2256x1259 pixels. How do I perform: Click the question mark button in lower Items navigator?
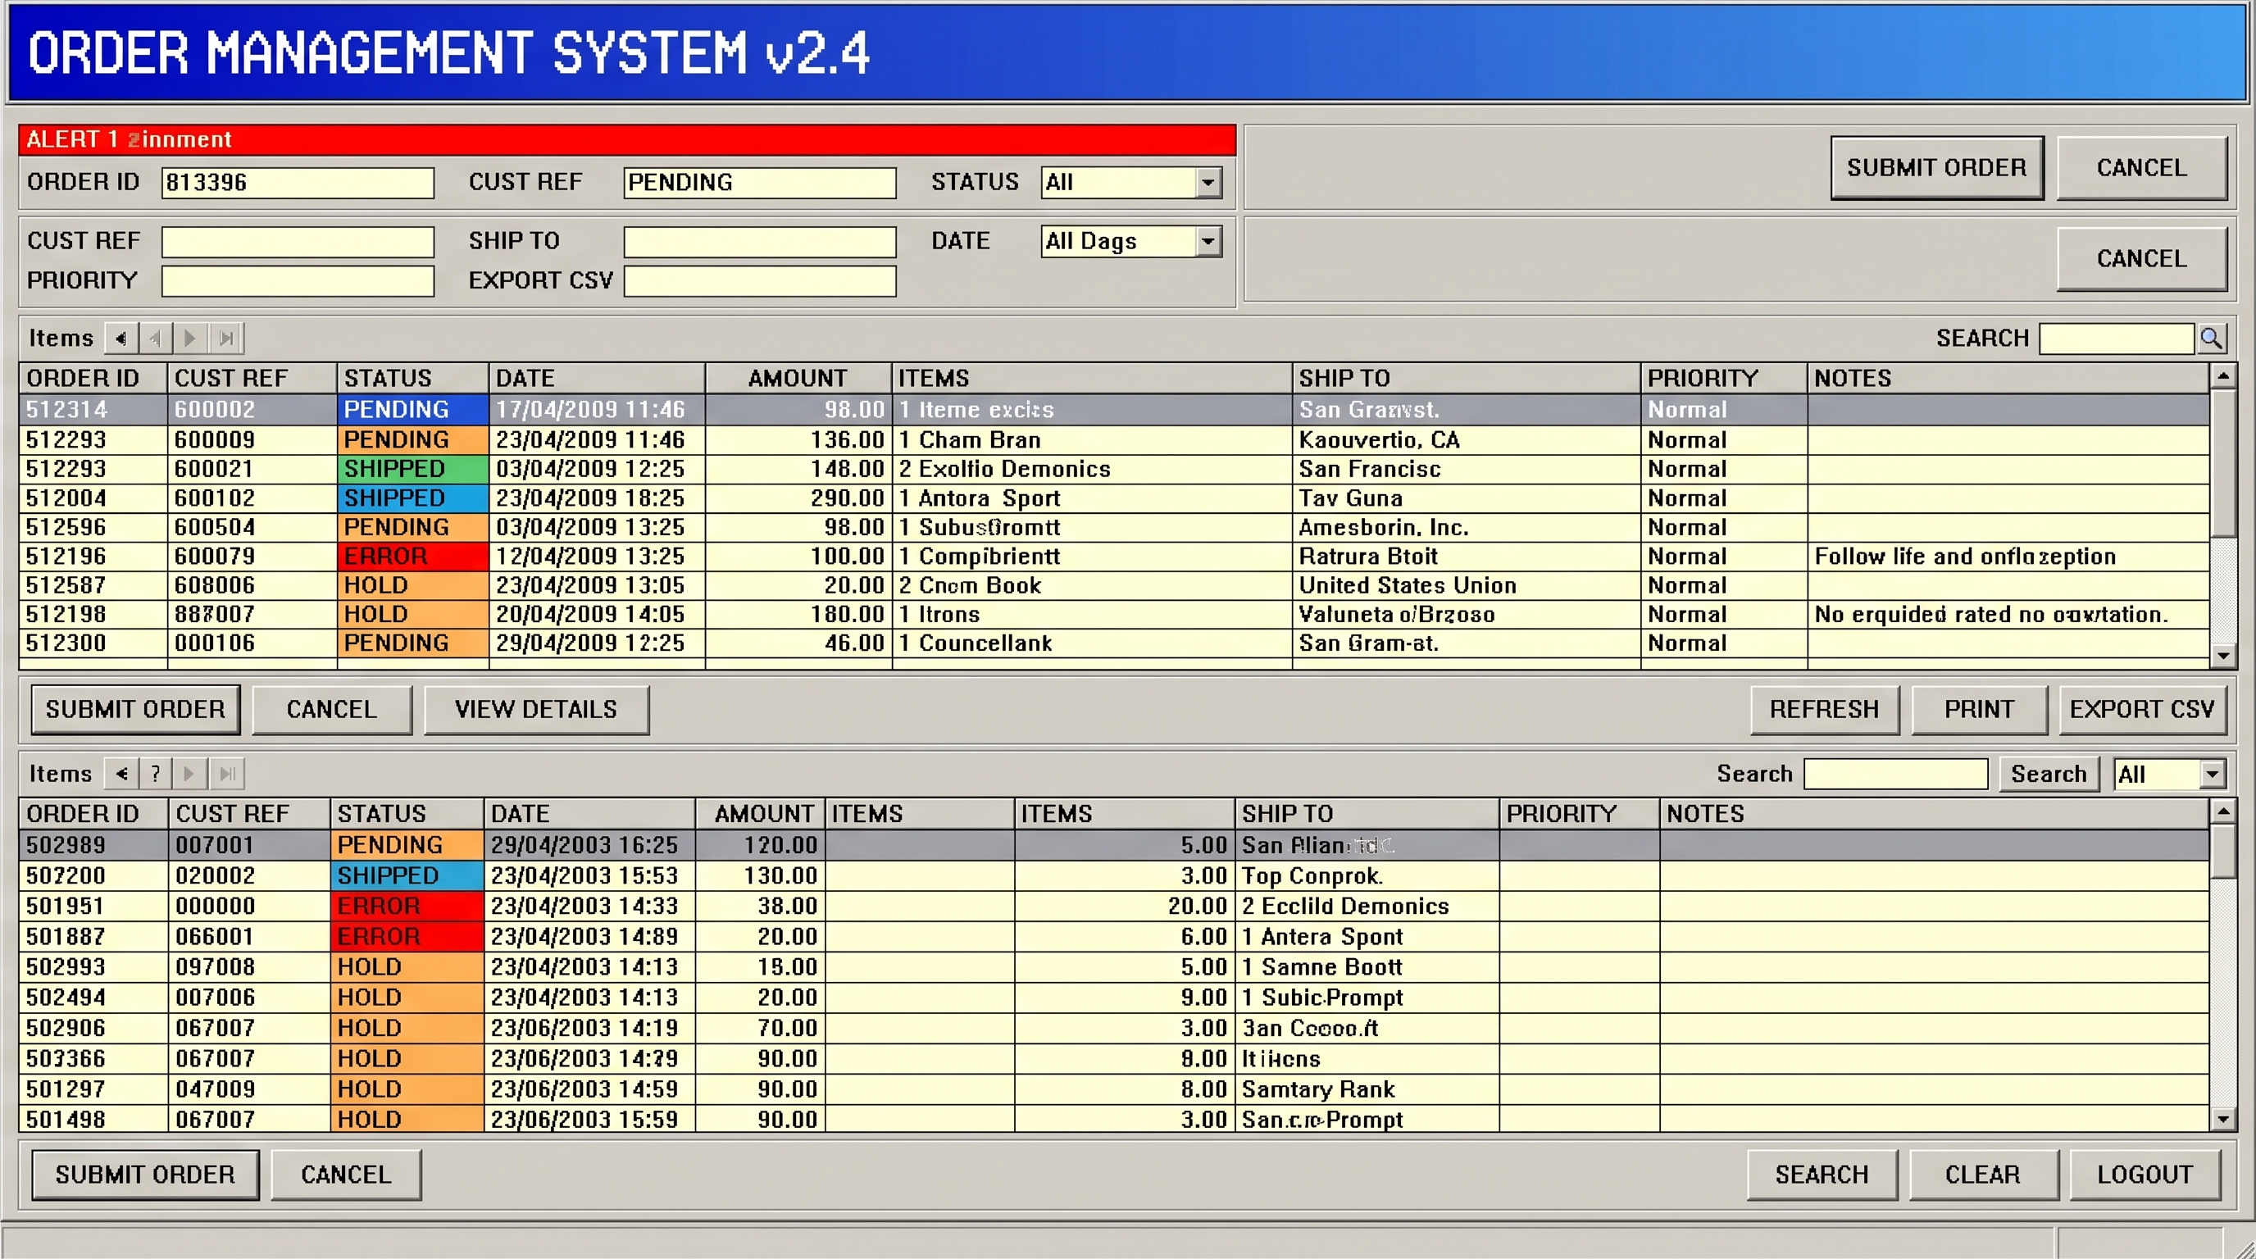(x=156, y=774)
